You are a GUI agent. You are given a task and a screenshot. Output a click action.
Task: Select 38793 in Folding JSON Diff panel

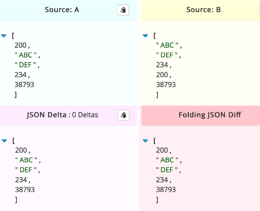[x=166, y=189]
